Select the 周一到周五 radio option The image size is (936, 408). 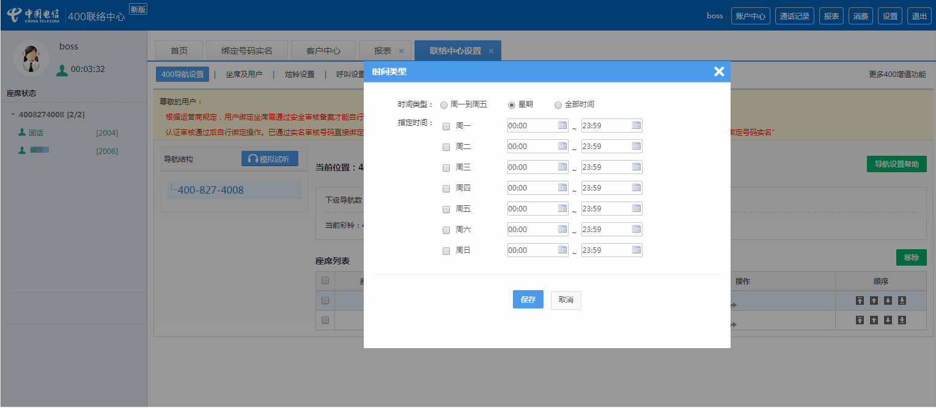(x=444, y=105)
